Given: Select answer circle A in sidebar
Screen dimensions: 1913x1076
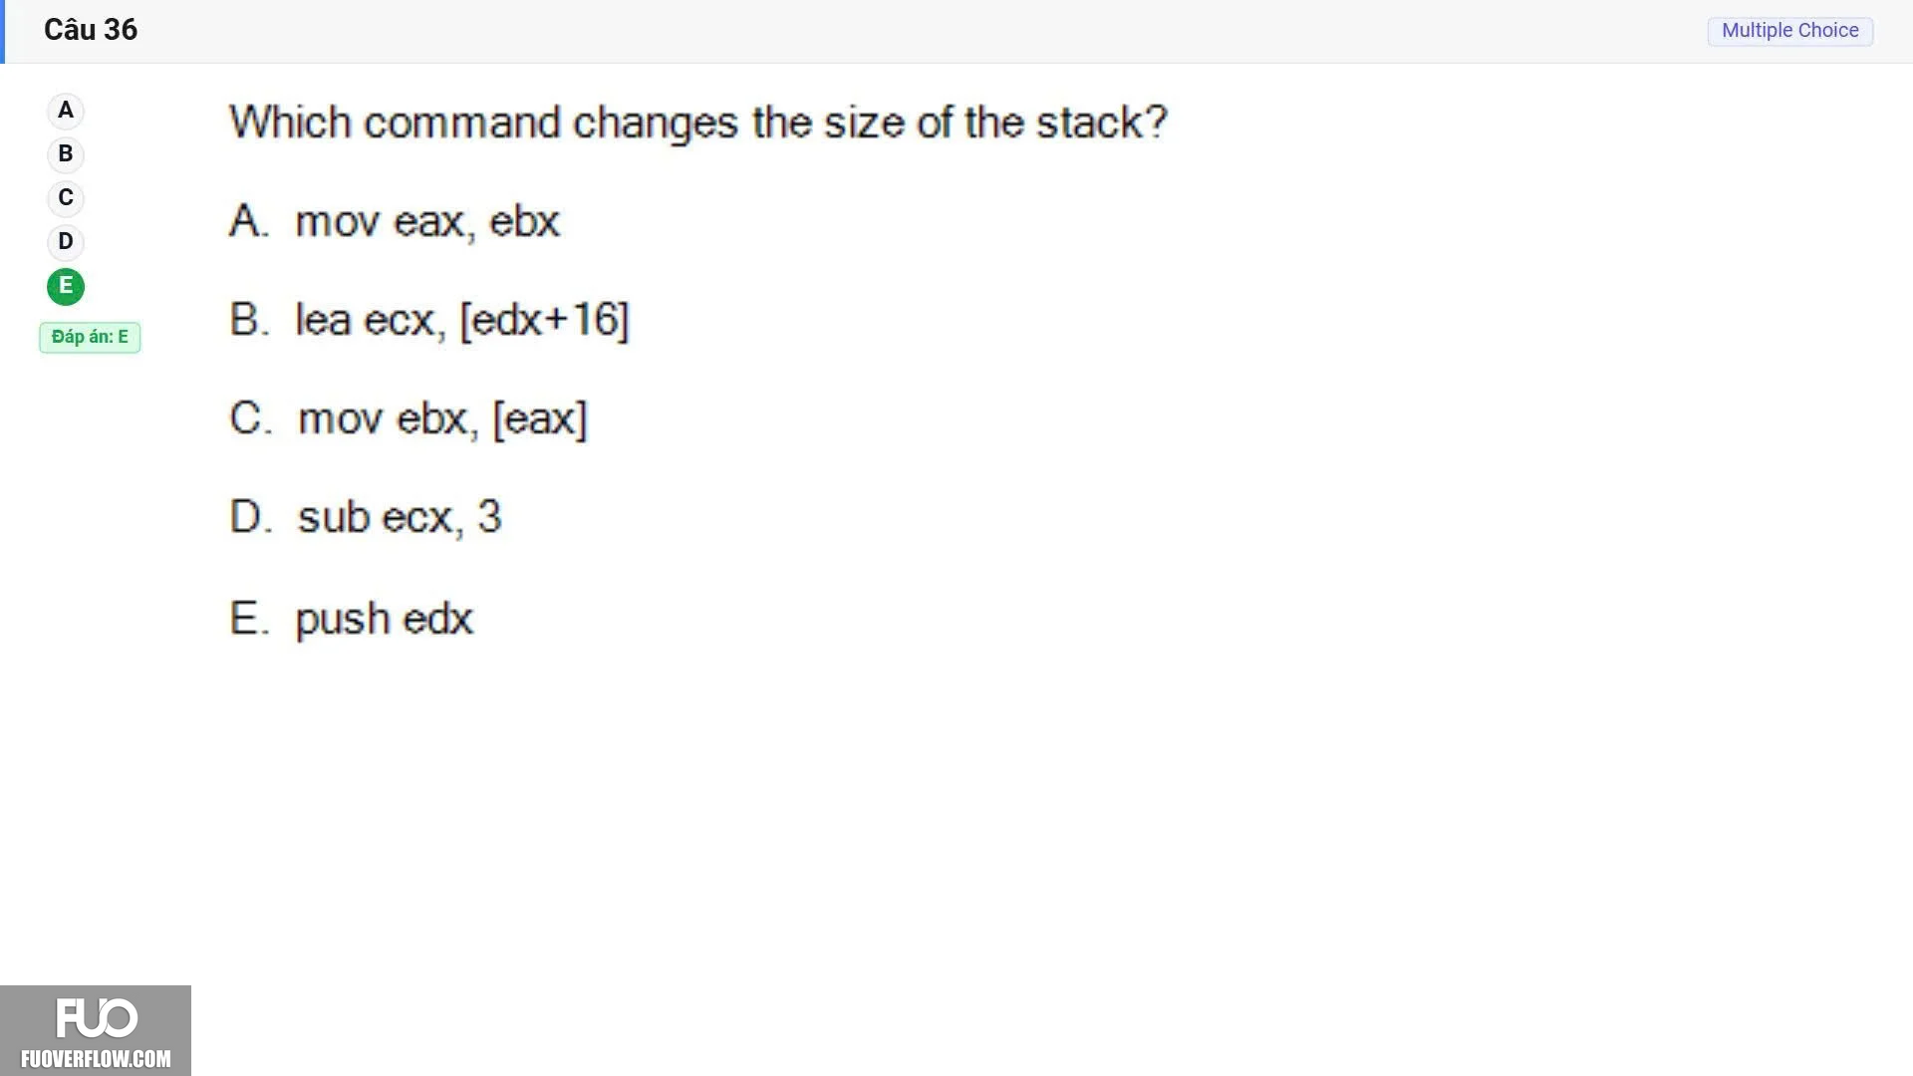Looking at the screenshot, I should click(66, 111).
